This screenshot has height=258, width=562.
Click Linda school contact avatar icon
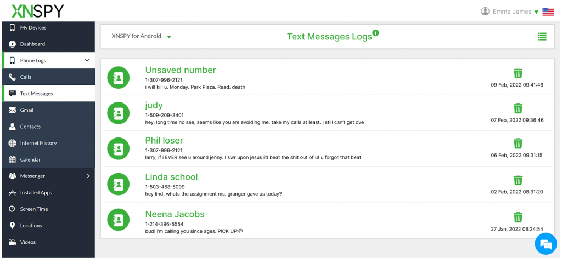[x=118, y=185]
